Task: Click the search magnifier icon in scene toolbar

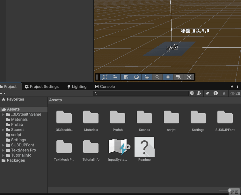Action: (x=157, y=77)
